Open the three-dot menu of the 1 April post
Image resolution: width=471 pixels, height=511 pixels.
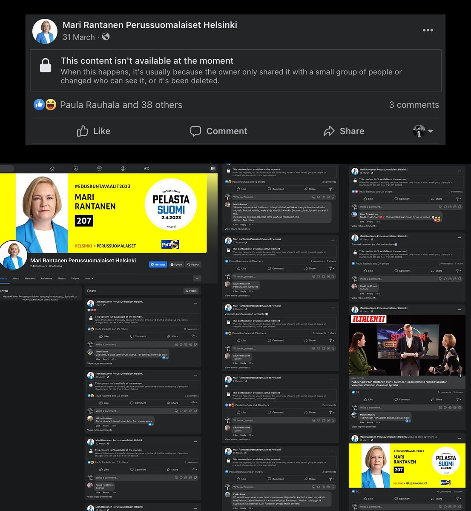195,303
